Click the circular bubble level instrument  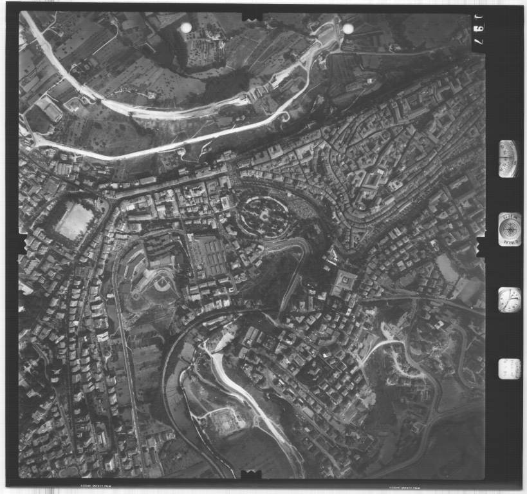click(509, 229)
